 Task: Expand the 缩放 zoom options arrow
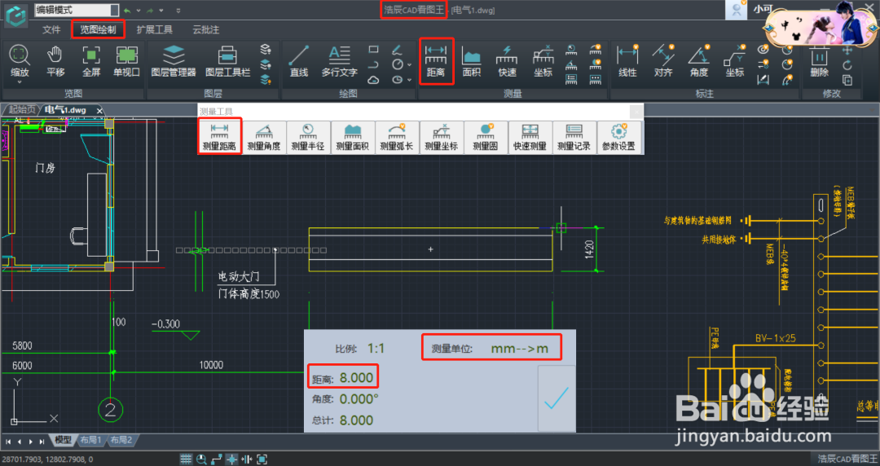point(19,82)
